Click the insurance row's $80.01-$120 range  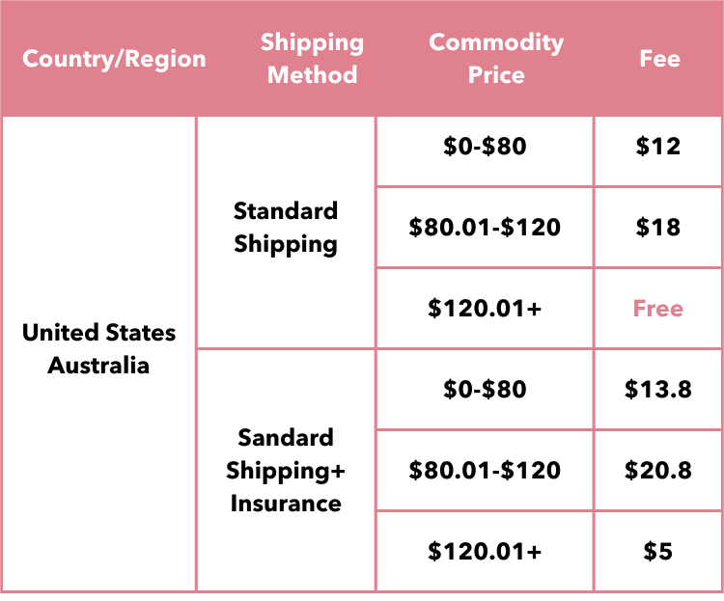(x=485, y=471)
